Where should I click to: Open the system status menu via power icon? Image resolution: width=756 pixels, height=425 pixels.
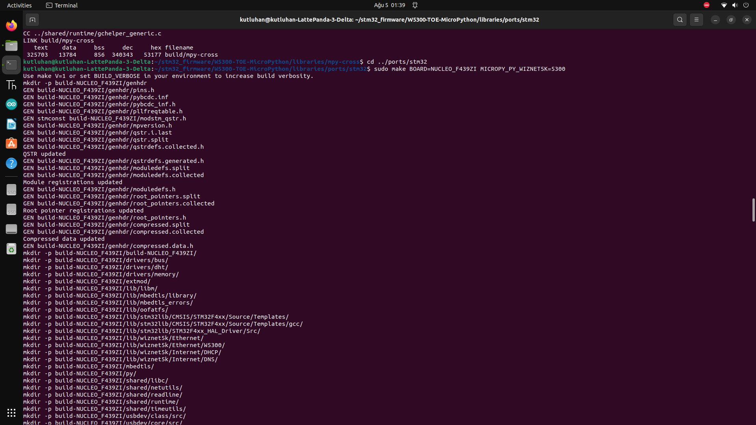[x=746, y=5]
